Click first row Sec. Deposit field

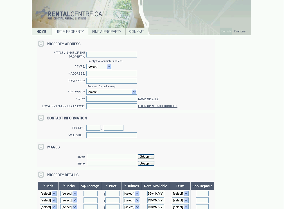(202, 194)
